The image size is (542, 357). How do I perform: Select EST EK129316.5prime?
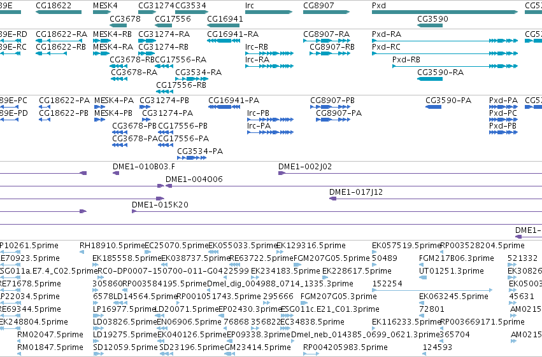[x=280, y=252]
